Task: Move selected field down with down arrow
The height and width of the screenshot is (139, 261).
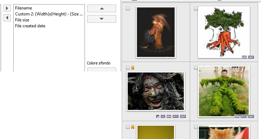Action: click(x=102, y=19)
